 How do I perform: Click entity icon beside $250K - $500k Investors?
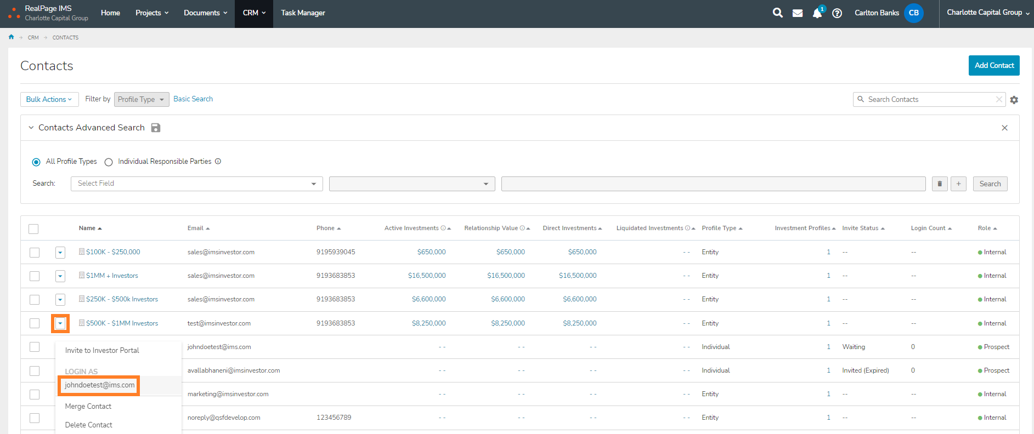(x=82, y=299)
